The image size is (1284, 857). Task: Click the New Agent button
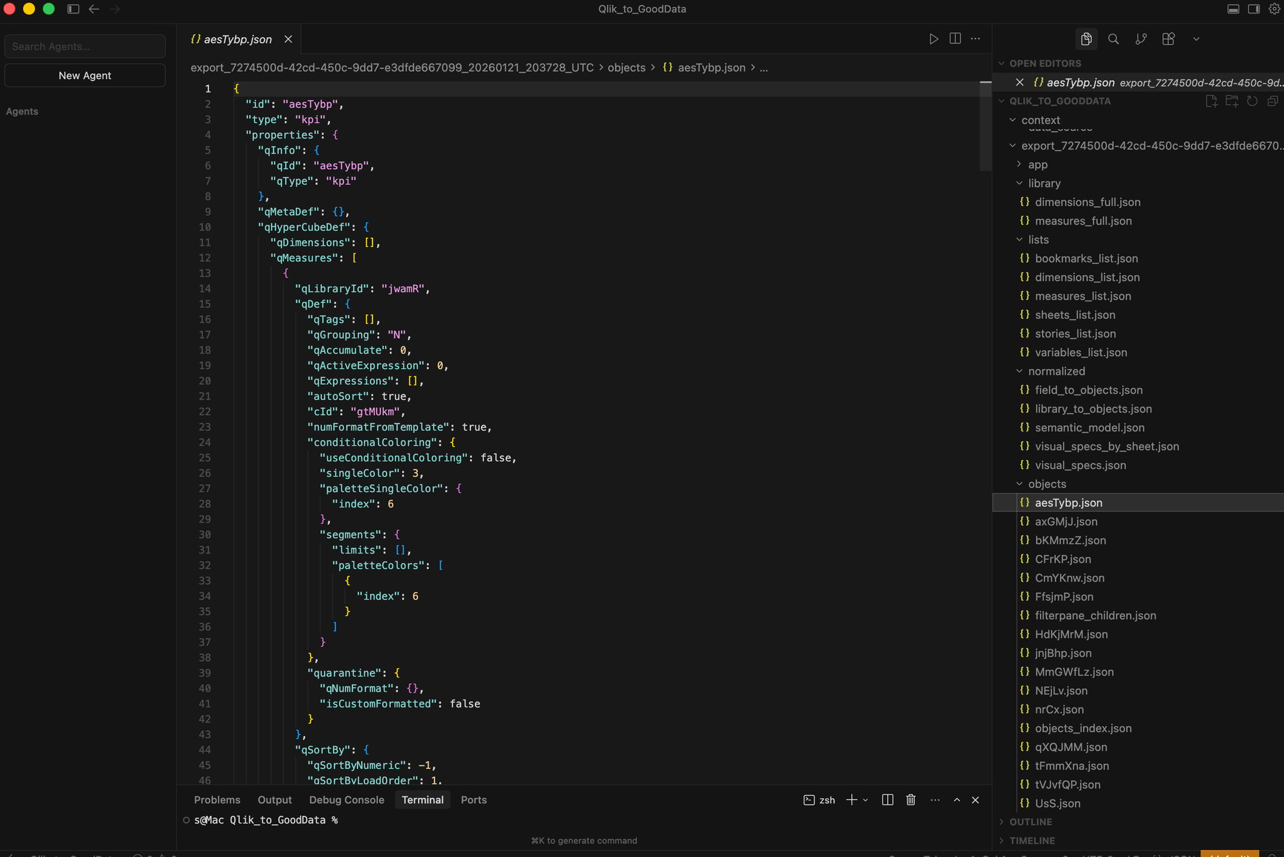coord(85,75)
